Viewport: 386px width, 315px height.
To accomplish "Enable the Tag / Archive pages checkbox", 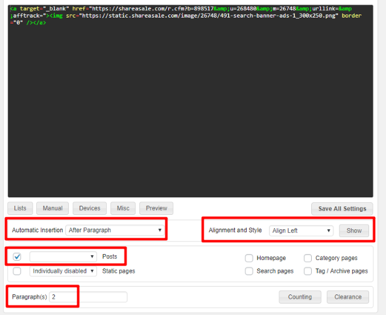I will coord(308,271).
